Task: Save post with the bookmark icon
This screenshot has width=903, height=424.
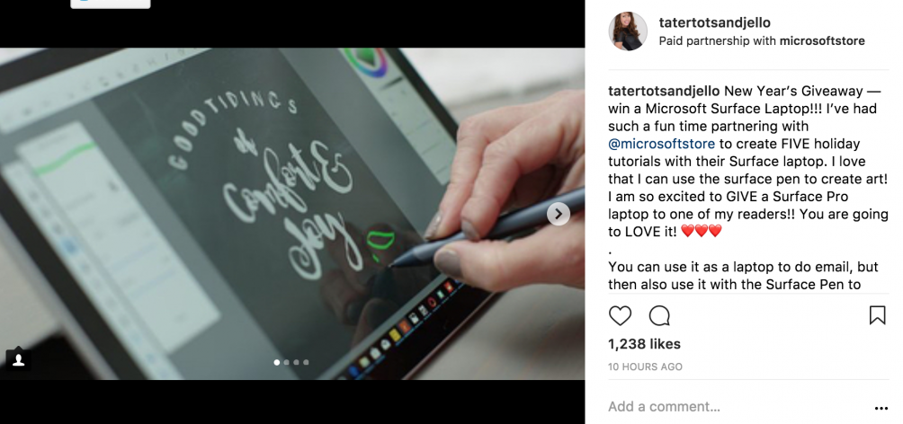Action: point(877,315)
